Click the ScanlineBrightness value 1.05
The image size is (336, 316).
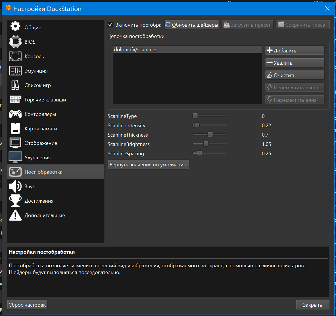pos(266,144)
